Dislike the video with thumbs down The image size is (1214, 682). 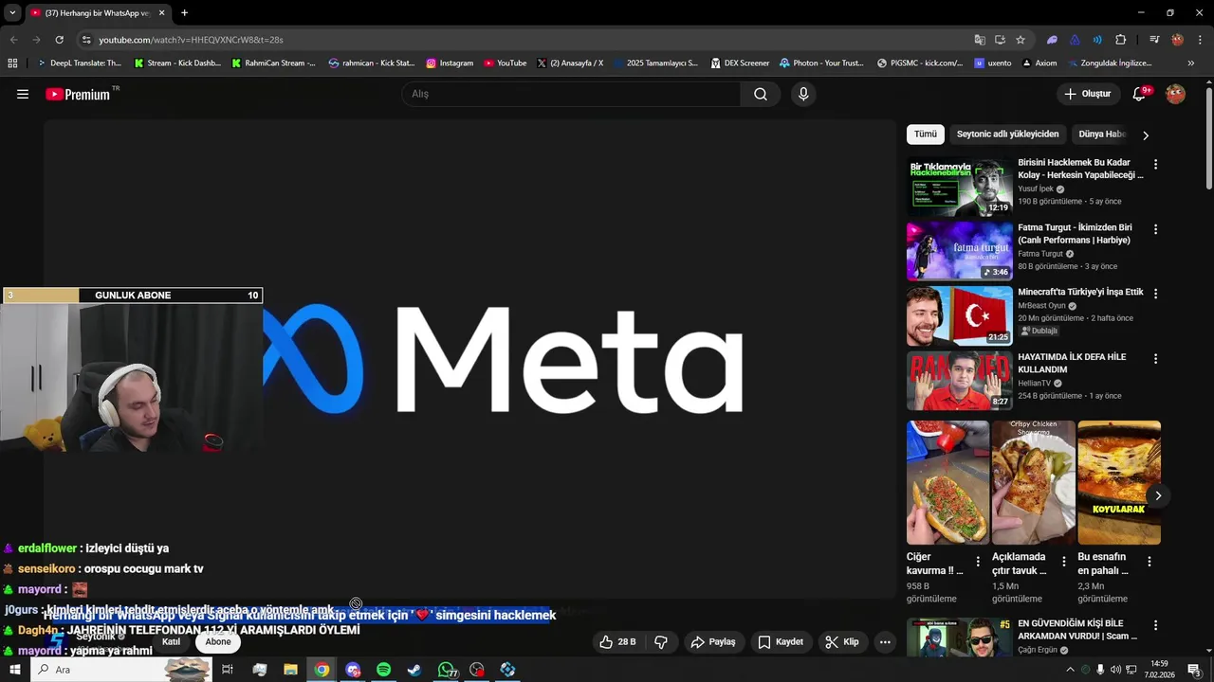pos(661,642)
